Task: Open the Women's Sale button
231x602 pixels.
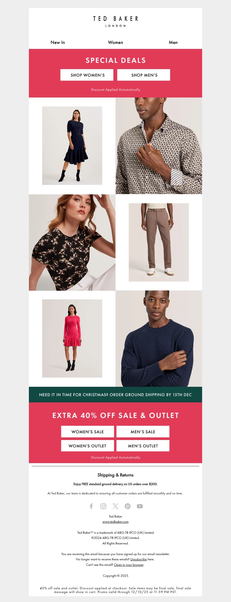Action: [x=87, y=432]
